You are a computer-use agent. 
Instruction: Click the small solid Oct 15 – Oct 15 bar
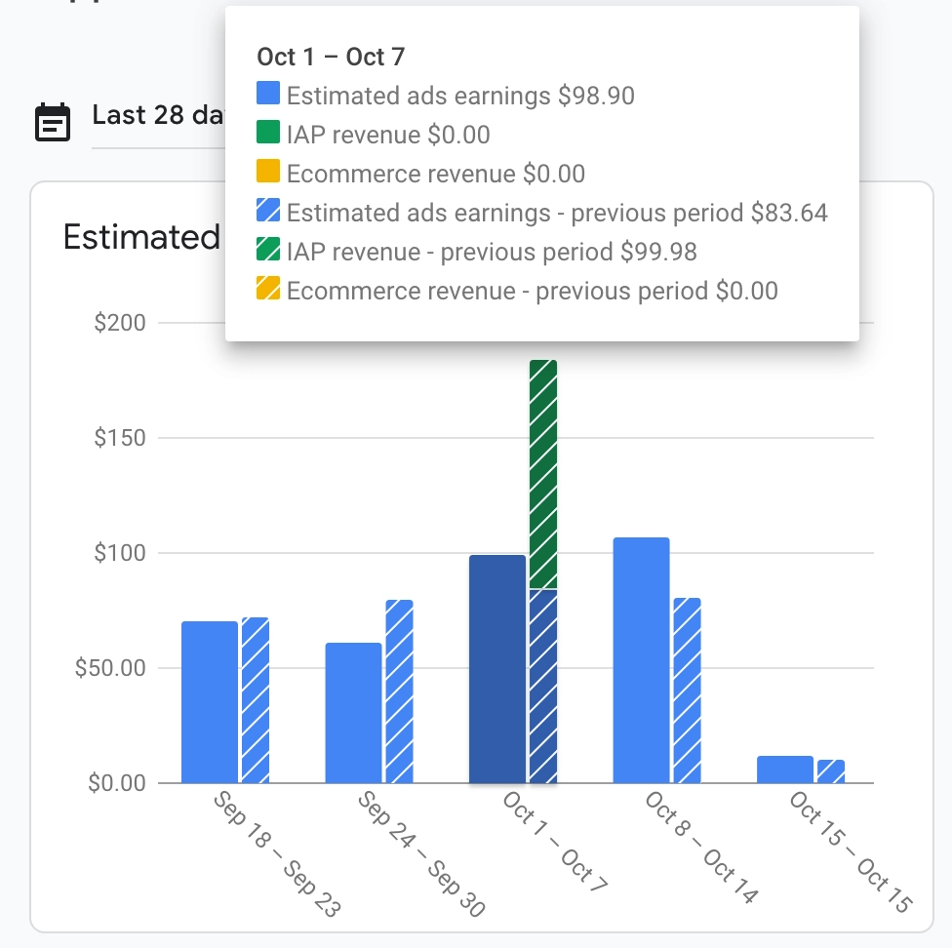pos(785,770)
